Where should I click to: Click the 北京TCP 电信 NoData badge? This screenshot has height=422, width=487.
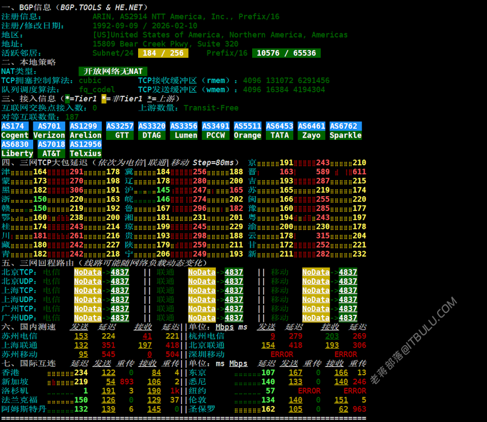coord(88,272)
